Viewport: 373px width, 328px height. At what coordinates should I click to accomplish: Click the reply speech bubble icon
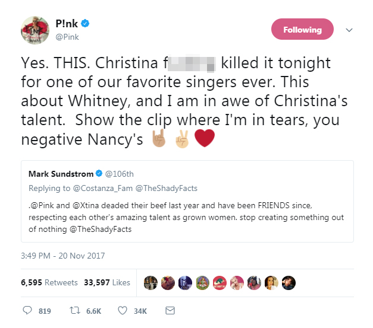[x=28, y=310]
